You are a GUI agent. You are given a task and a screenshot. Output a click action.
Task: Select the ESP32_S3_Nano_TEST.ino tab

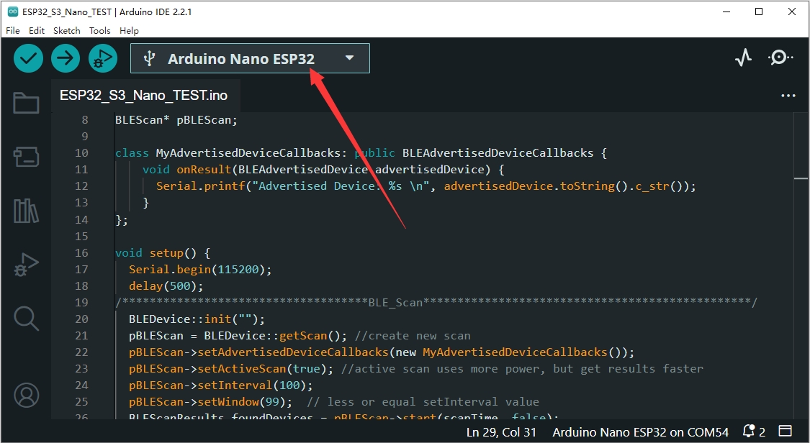click(143, 95)
